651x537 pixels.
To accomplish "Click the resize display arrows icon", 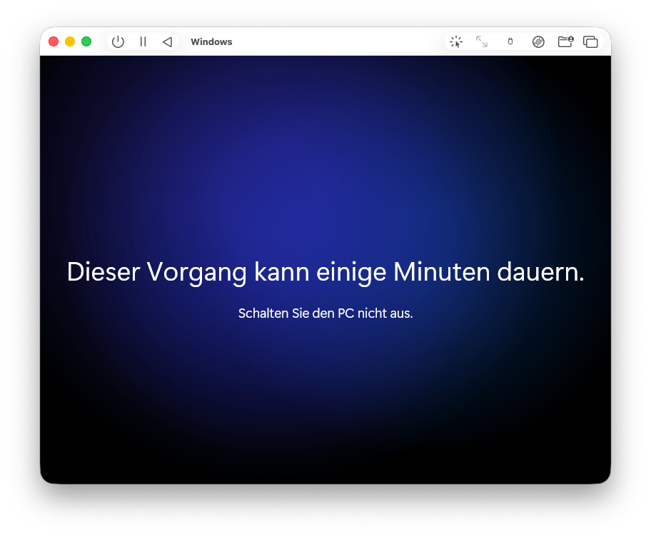I will pyautogui.click(x=482, y=41).
